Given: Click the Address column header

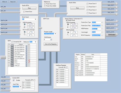Looking at the screenshot, I should click(83, 54).
